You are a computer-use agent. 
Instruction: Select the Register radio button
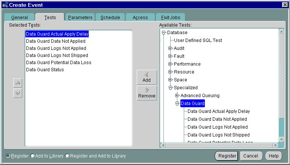pyautogui.click(x=8, y=156)
